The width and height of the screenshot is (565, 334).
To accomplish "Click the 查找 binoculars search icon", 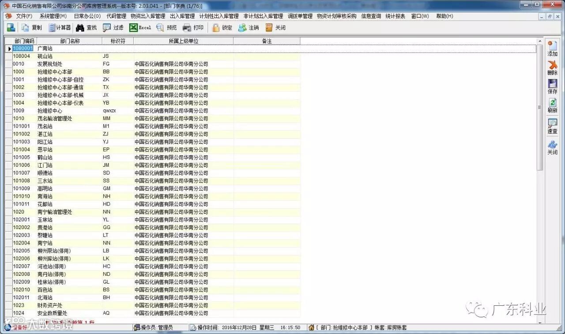I will pos(80,27).
